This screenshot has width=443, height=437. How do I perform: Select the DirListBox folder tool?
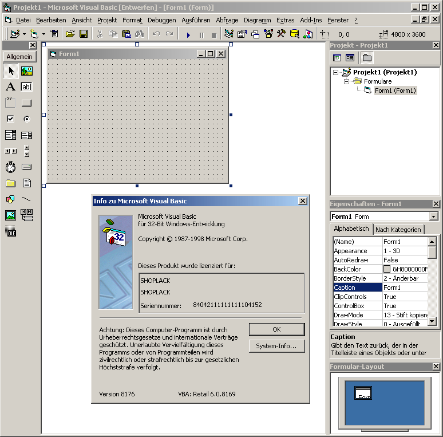point(11,183)
